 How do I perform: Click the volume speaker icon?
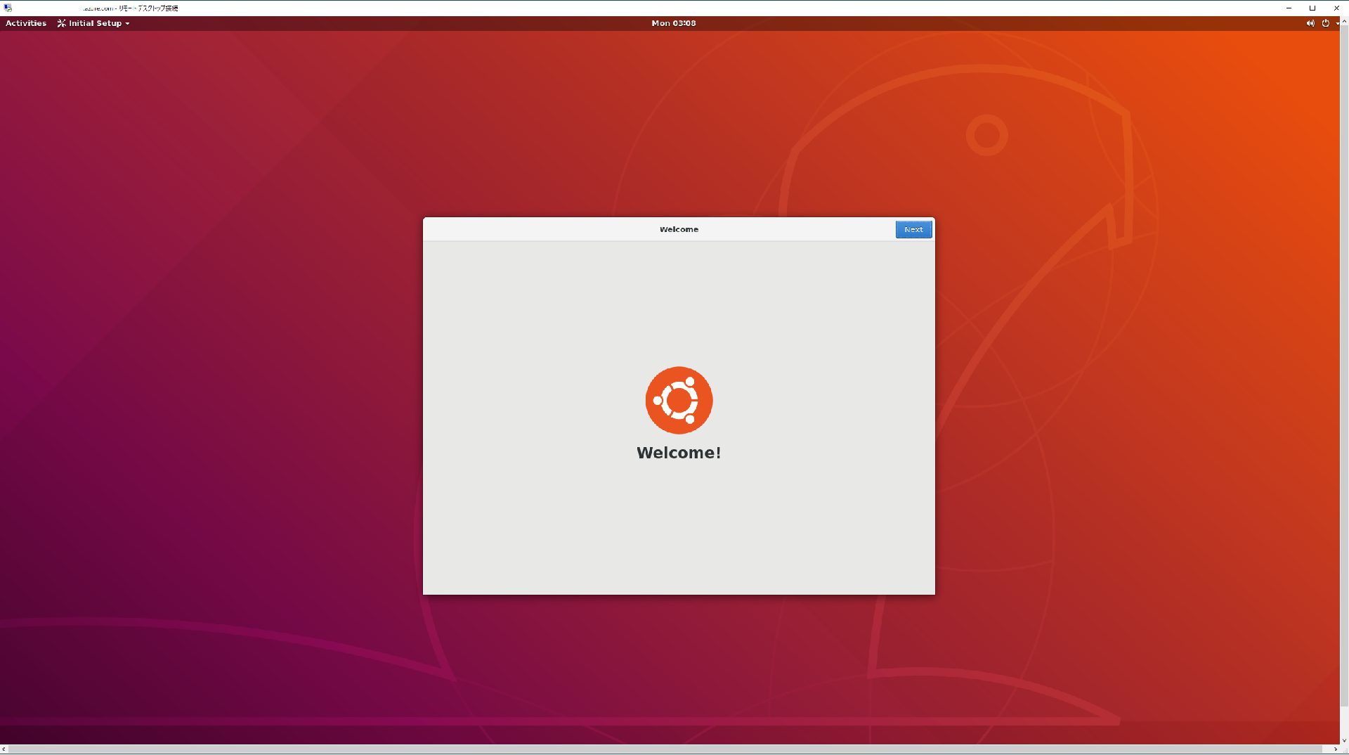pyautogui.click(x=1310, y=23)
